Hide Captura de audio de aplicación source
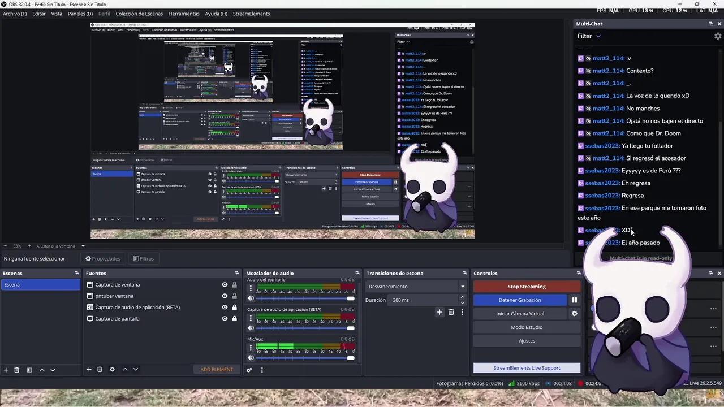Viewport: 724px width, 407px height. point(225,308)
